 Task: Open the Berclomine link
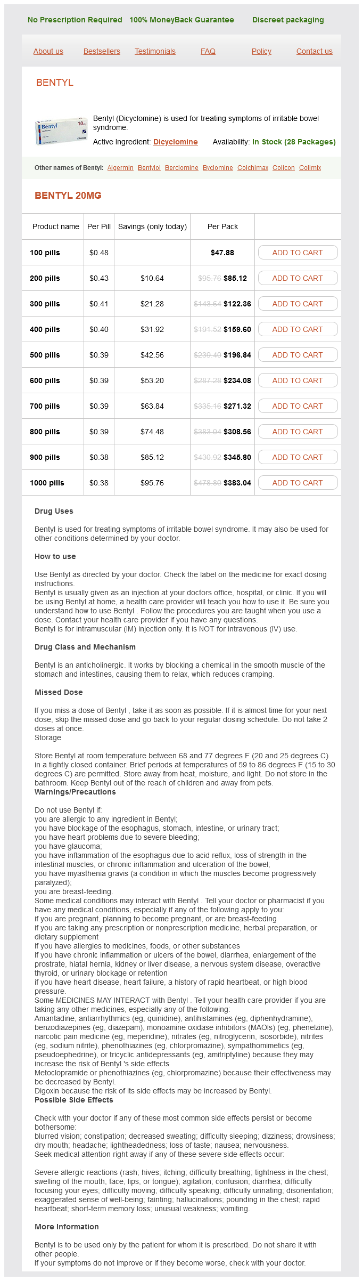[181, 168]
